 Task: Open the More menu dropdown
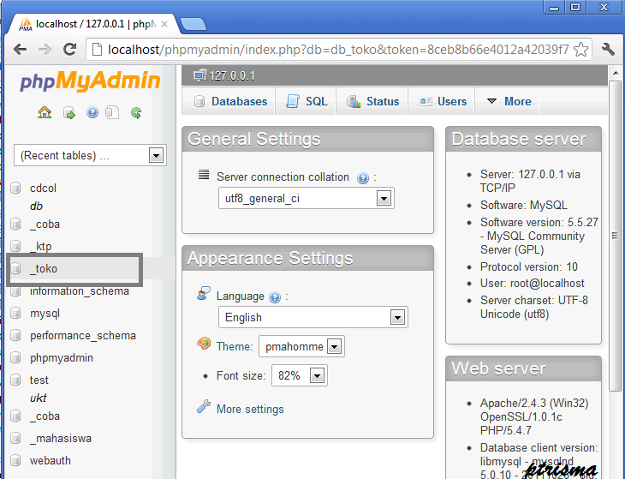(x=509, y=101)
